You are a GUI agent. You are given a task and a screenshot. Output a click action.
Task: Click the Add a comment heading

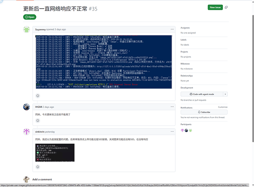click(x=42, y=180)
